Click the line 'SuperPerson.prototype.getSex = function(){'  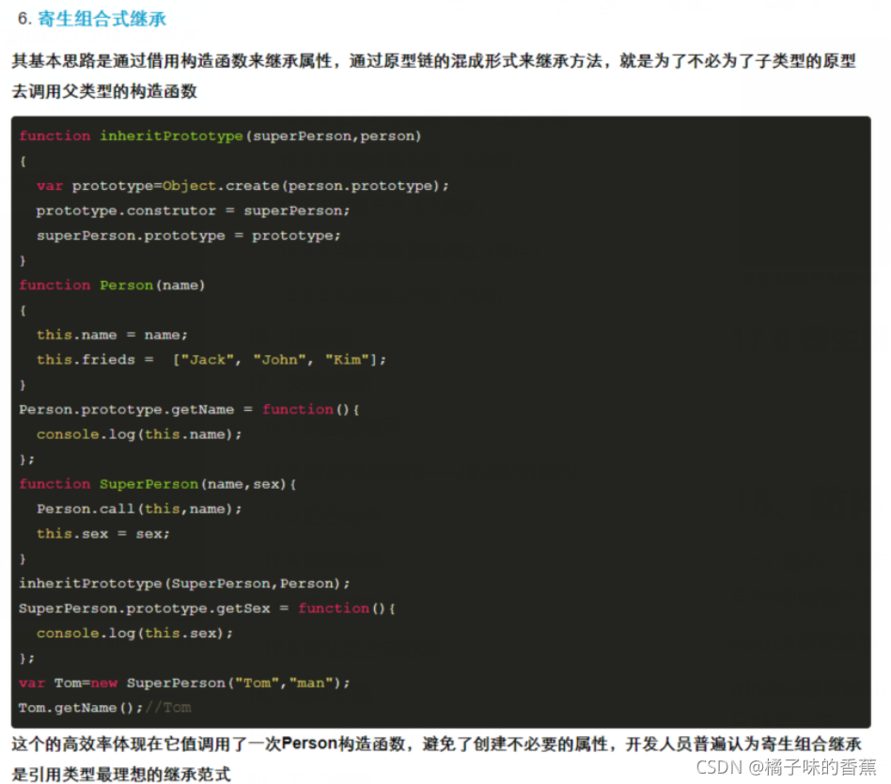pos(208,608)
